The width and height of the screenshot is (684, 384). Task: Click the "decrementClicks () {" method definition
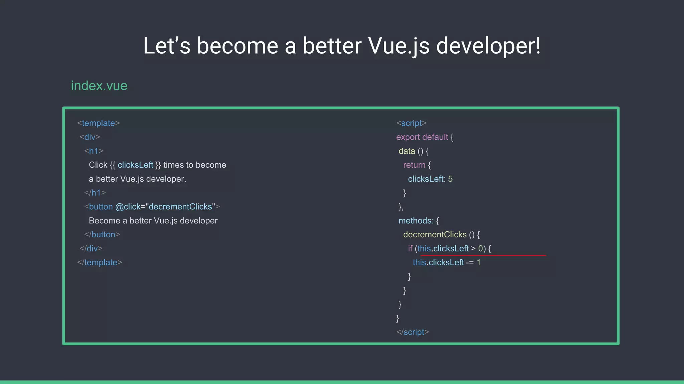(x=442, y=235)
